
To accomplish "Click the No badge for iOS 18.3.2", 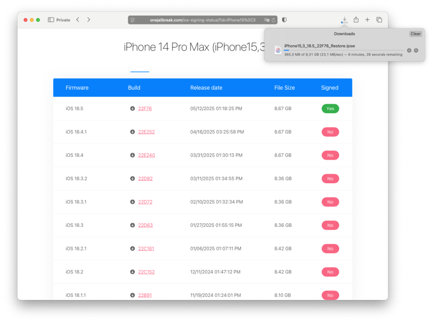I will [330, 178].
